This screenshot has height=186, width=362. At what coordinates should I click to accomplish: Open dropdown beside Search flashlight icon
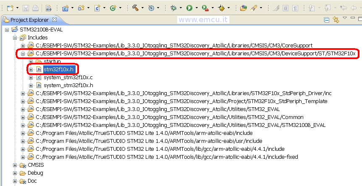(261, 8)
